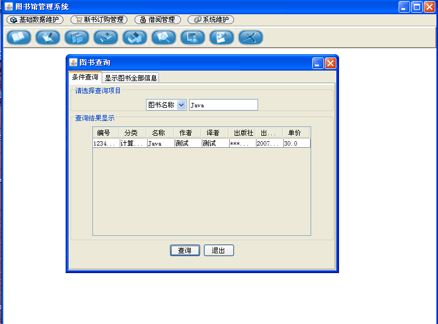Viewport: 438px width, 324px height.
Task: Switch to the 显示图书全部信息 tab
Action: tap(131, 77)
